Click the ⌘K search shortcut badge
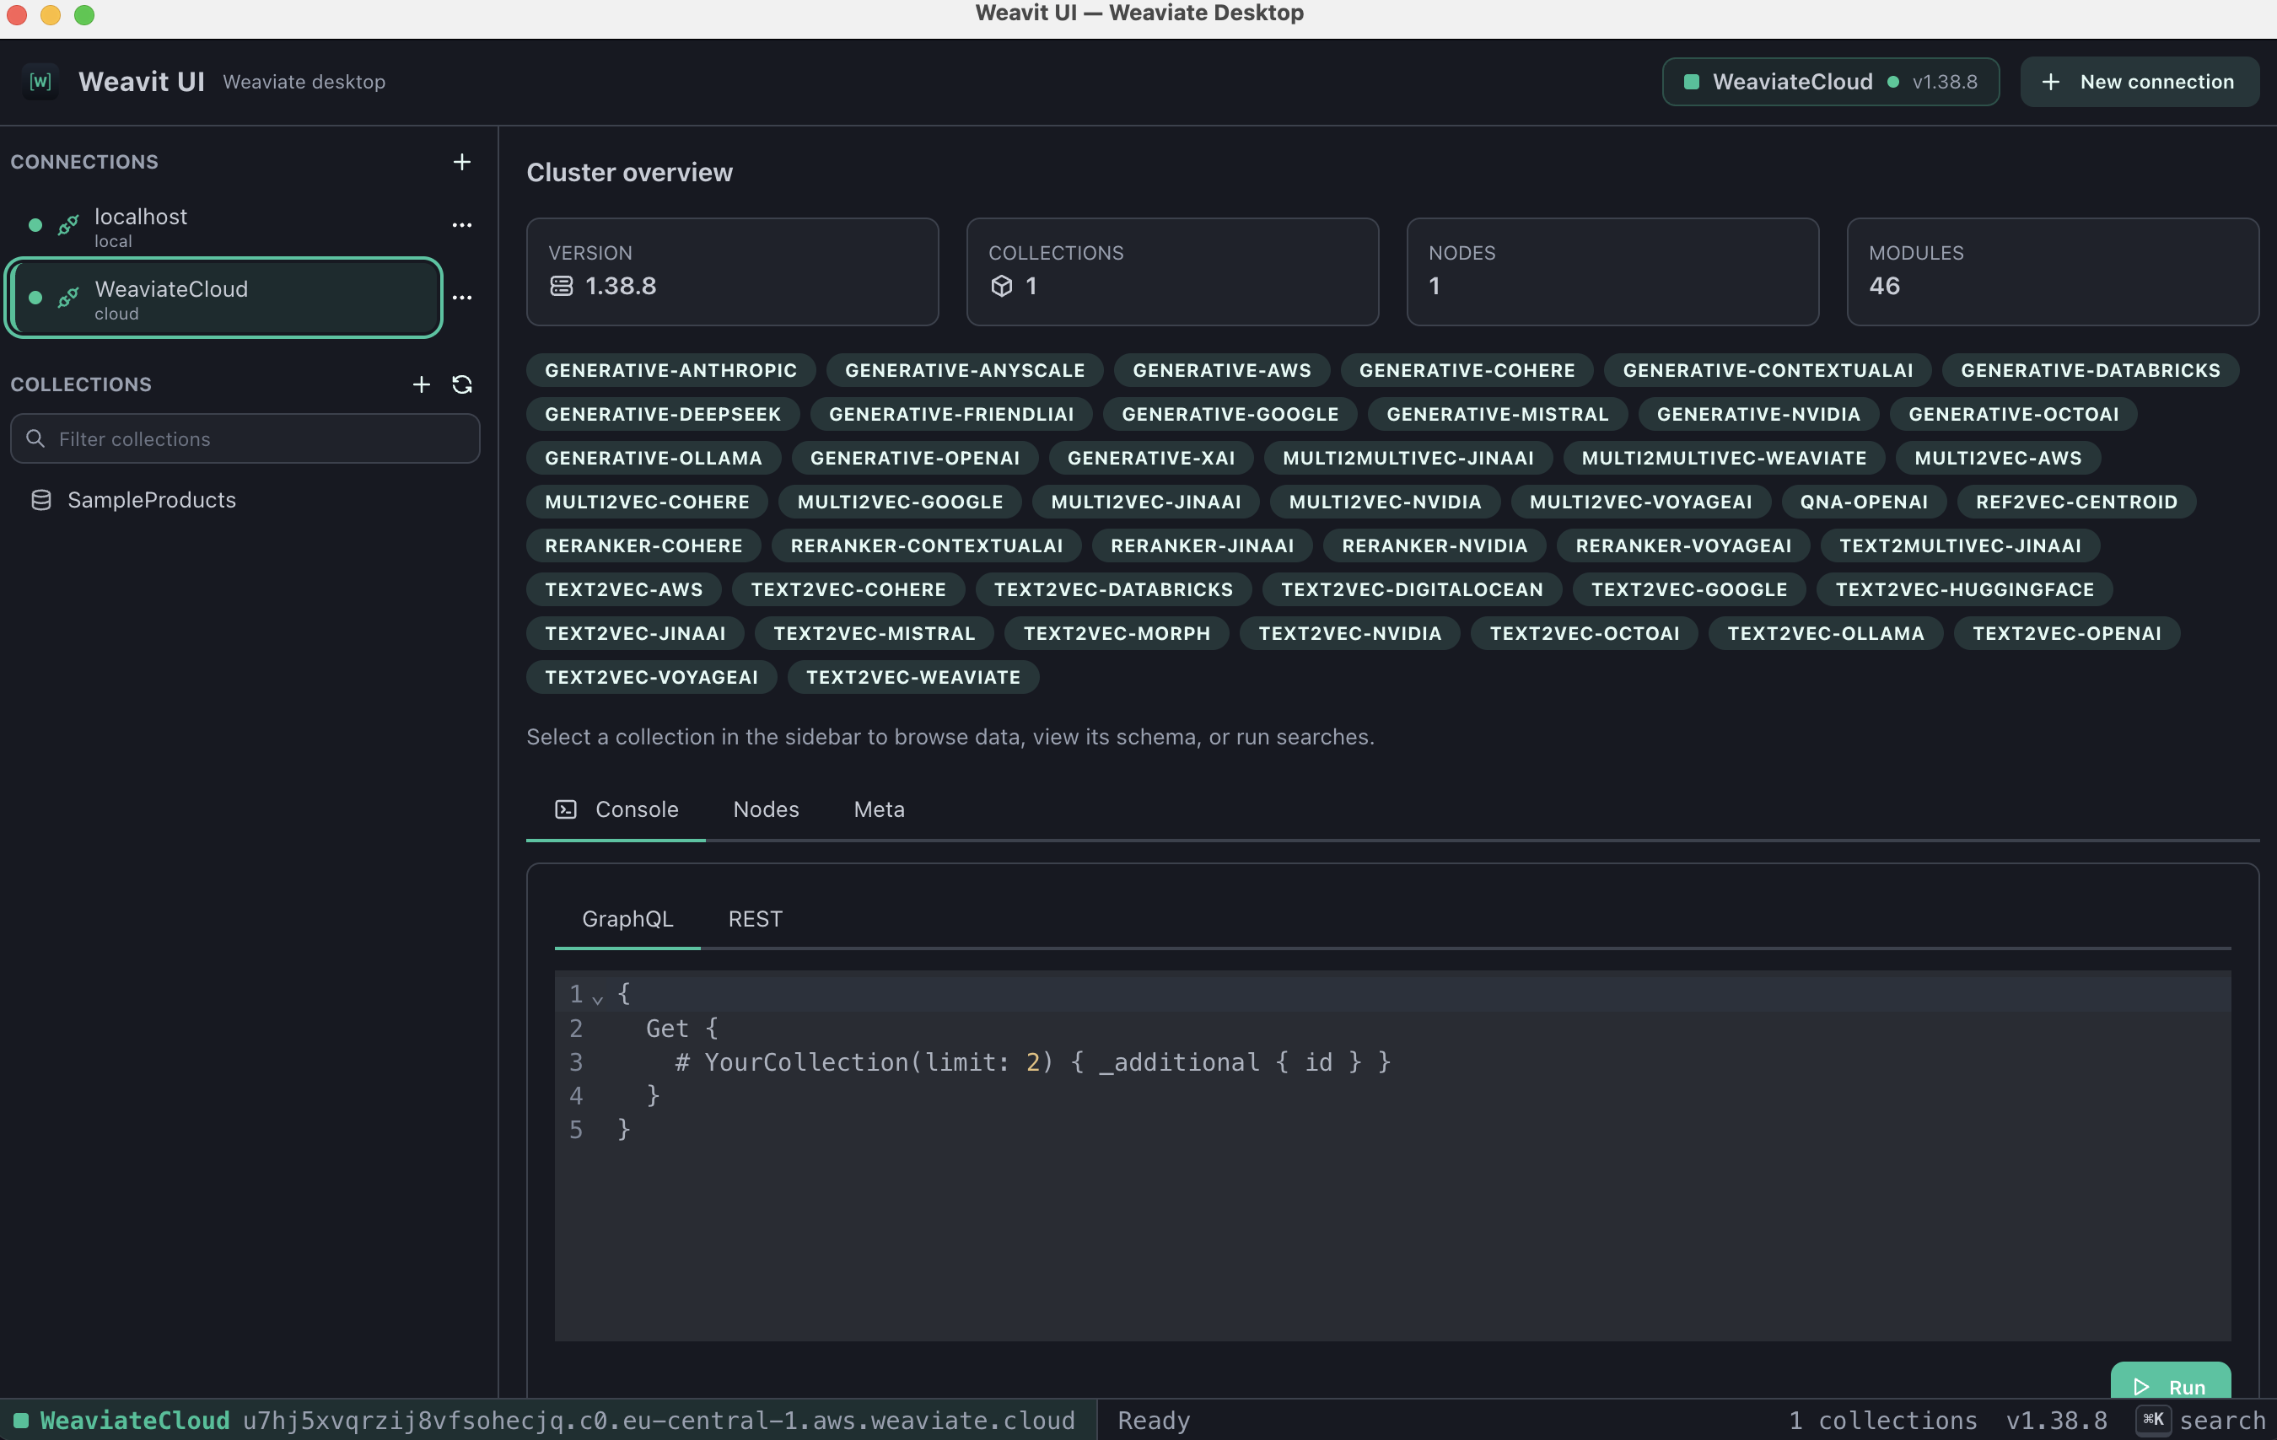 point(2153,1419)
